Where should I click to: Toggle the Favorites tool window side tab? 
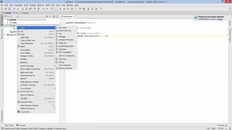coord(1,116)
